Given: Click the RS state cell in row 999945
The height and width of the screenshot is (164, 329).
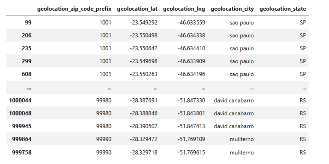Looking at the screenshot, I should click(303, 126).
